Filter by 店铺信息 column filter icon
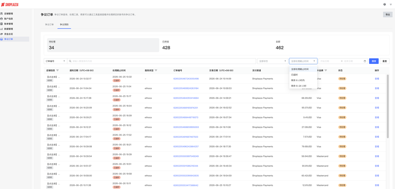Image resolution: width=395 pixels, height=189 pixels. pyautogui.click(x=57, y=70)
